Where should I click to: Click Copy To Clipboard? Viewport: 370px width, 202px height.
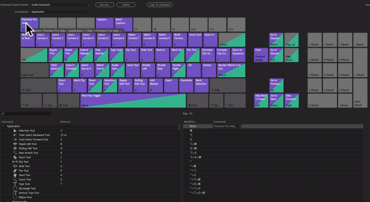[x=159, y=5]
